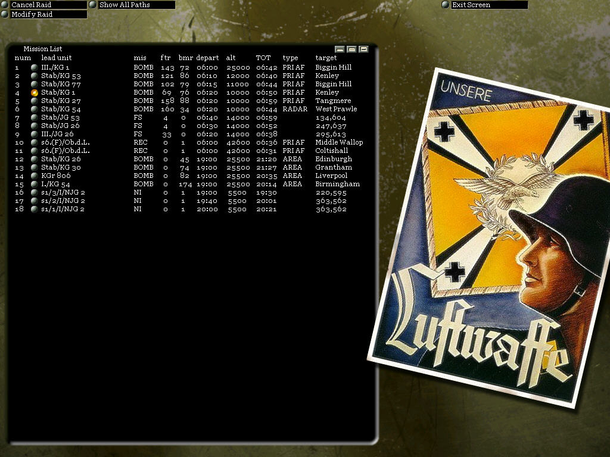The height and width of the screenshot is (457, 610).
Task: Click the 'lead unit' column header
Action: [x=57, y=58]
